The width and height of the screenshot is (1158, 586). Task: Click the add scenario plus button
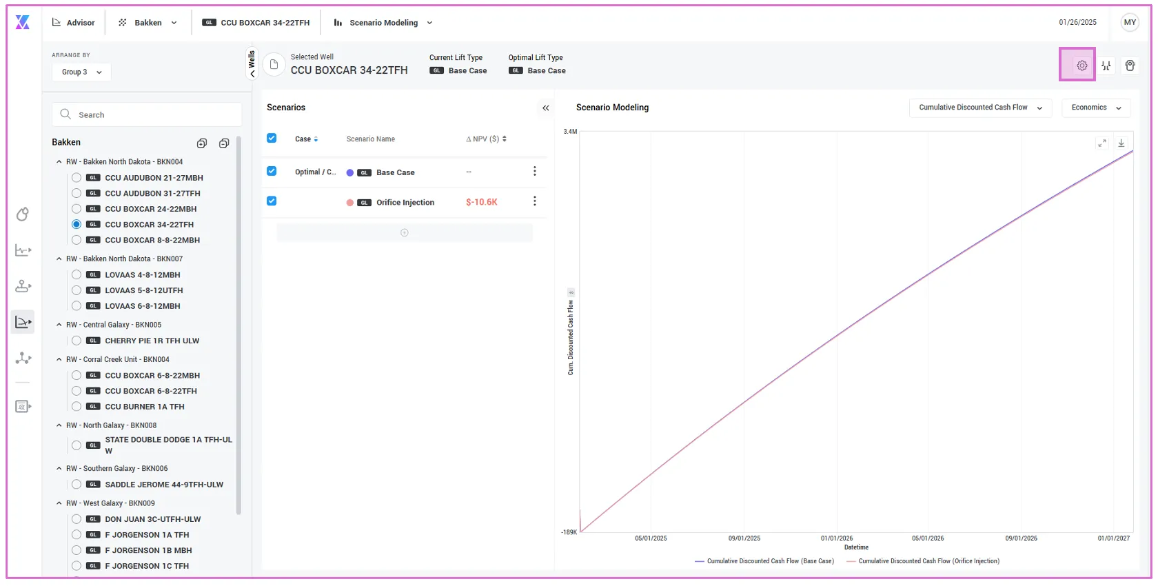click(405, 233)
